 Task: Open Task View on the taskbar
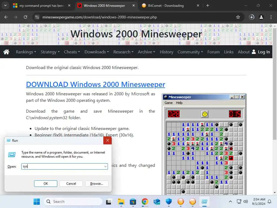(108, 201)
